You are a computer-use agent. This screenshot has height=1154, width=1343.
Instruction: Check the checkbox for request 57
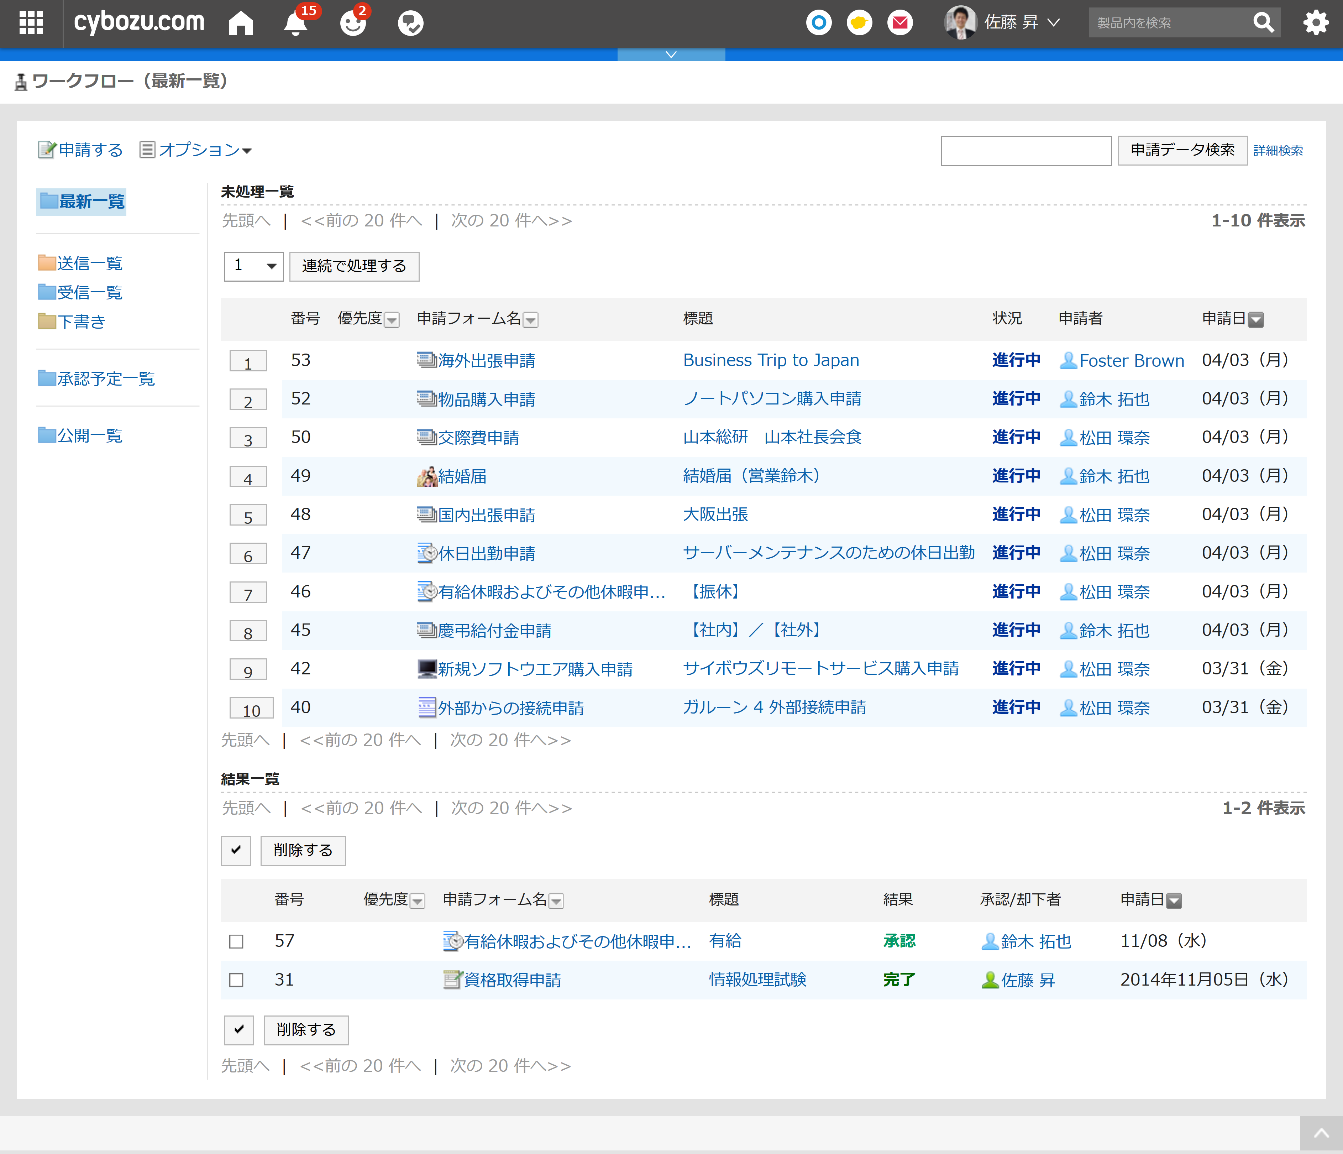click(236, 941)
